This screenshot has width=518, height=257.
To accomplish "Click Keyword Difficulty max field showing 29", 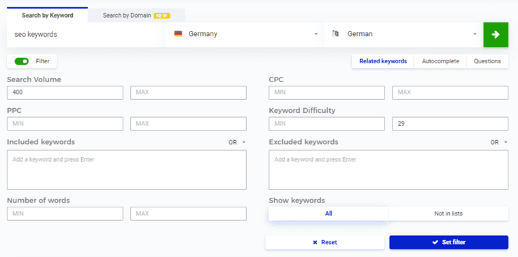I will [451, 124].
